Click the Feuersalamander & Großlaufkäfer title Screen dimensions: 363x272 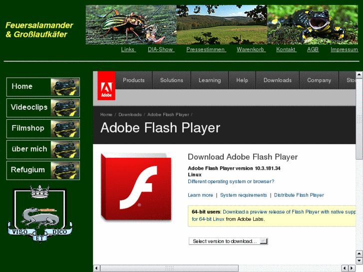point(39,29)
